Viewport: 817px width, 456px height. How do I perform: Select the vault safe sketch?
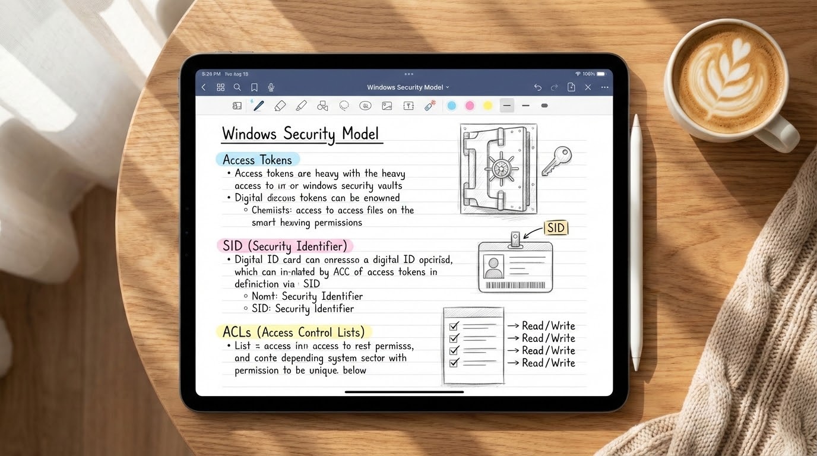point(499,169)
